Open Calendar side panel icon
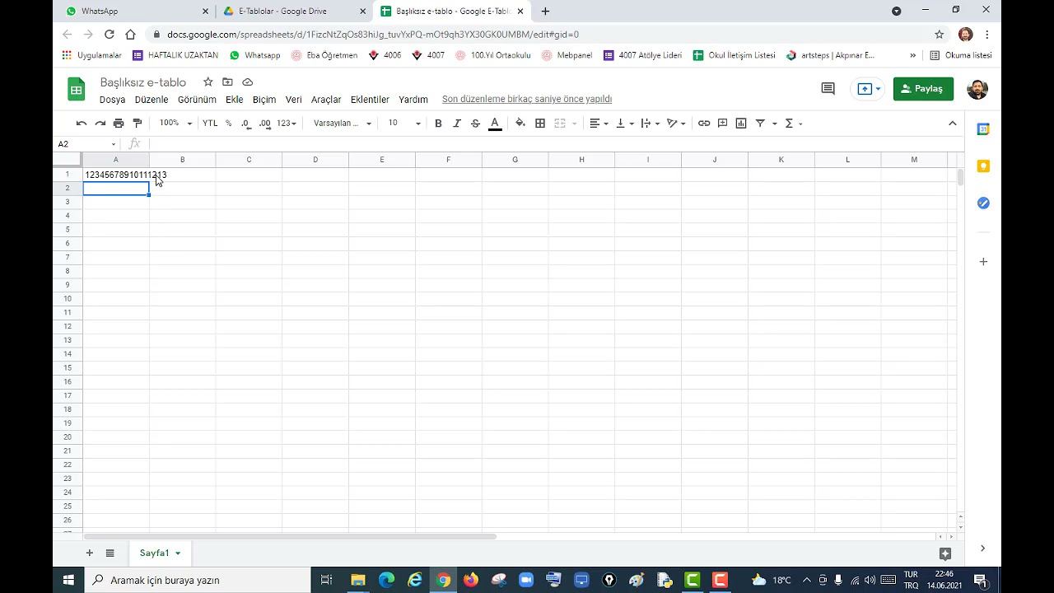 click(x=983, y=129)
